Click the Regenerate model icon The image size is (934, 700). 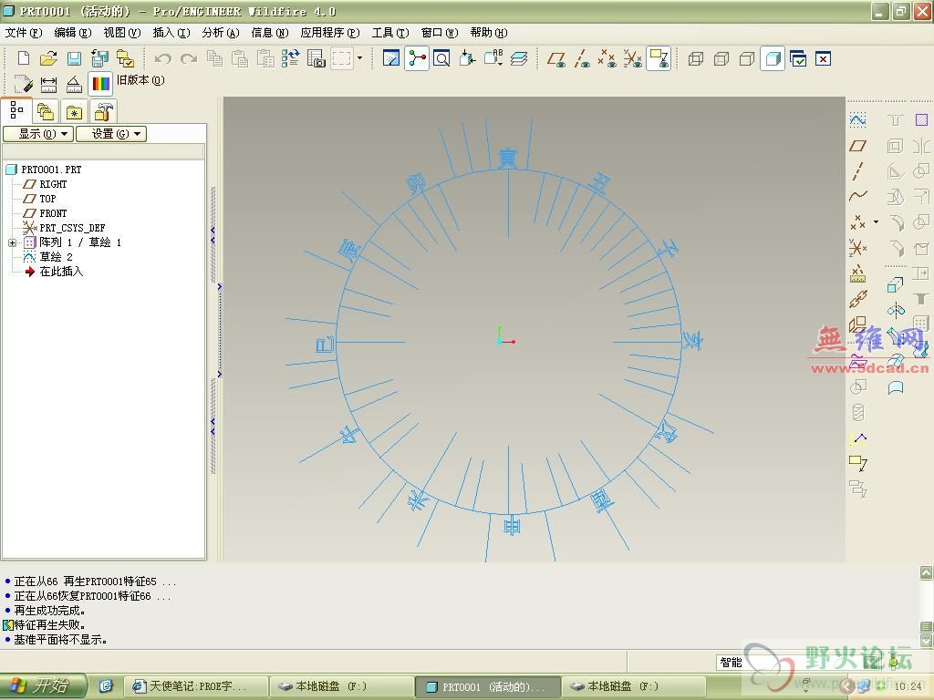coord(290,58)
